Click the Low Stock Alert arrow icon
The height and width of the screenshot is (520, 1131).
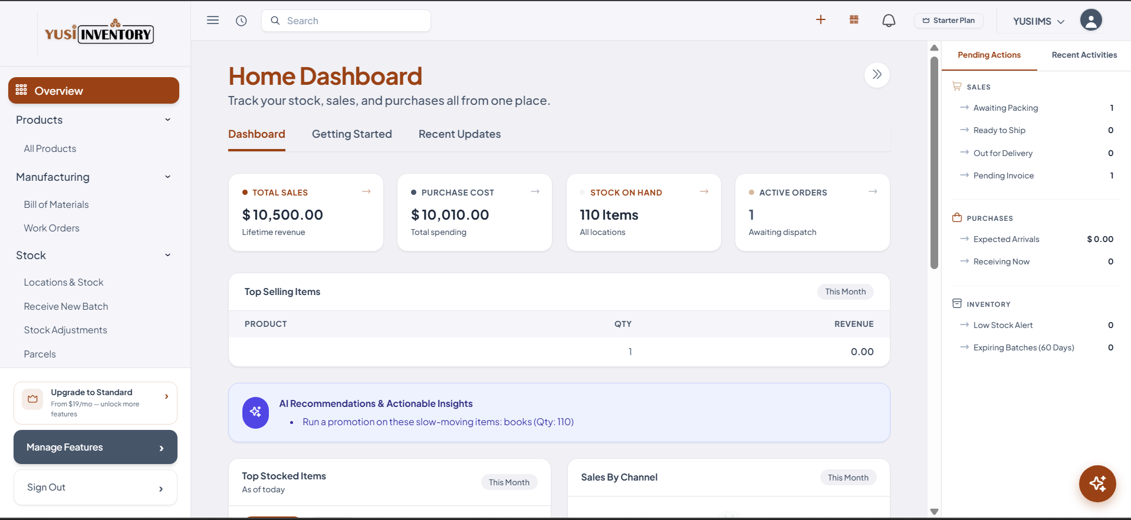[964, 324]
